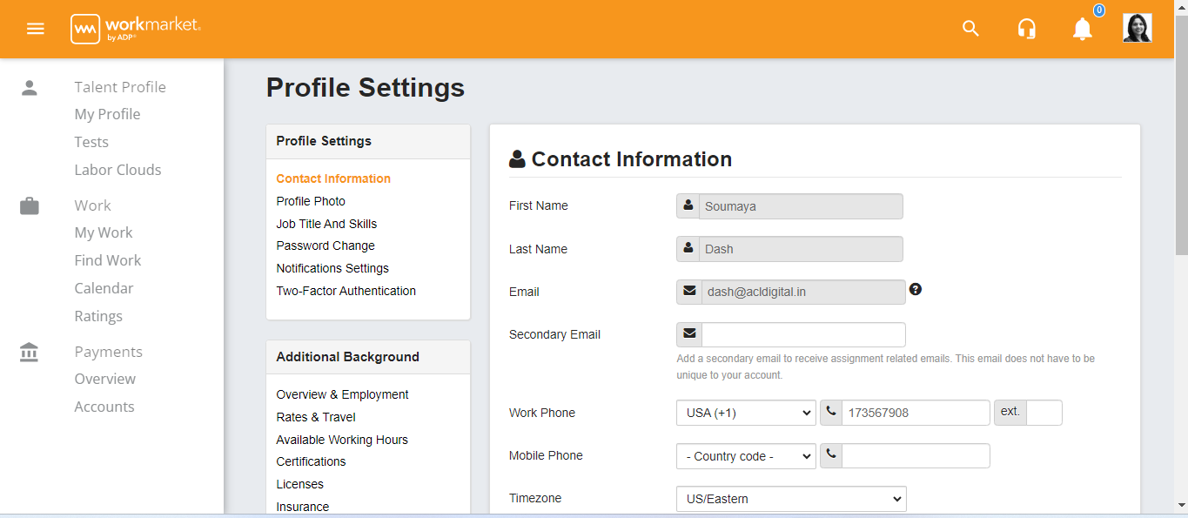
Task: Open the notifications bell
Action: point(1082,30)
